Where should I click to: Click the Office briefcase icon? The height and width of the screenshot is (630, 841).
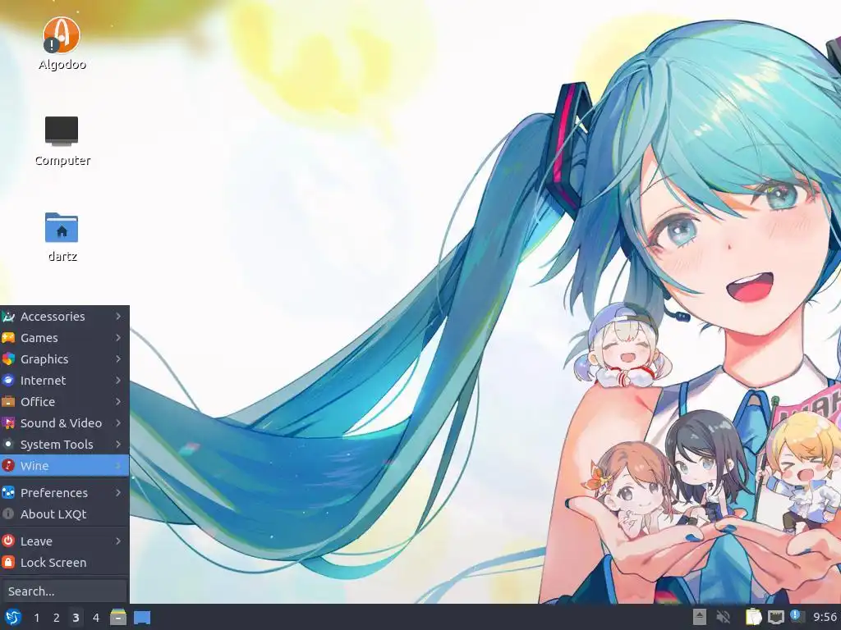click(8, 402)
